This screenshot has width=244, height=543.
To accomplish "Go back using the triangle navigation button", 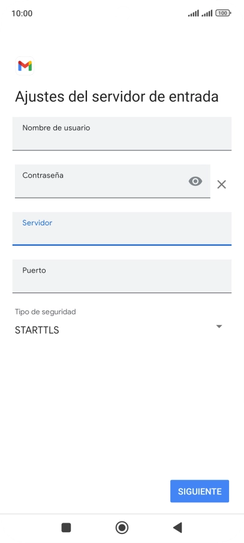I will 177,527.
